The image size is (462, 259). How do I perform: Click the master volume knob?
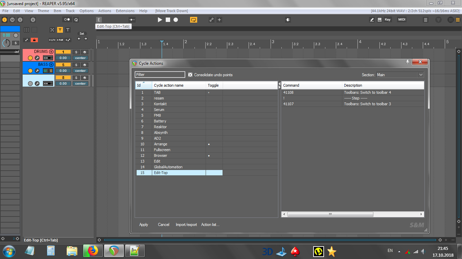coord(6,43)
